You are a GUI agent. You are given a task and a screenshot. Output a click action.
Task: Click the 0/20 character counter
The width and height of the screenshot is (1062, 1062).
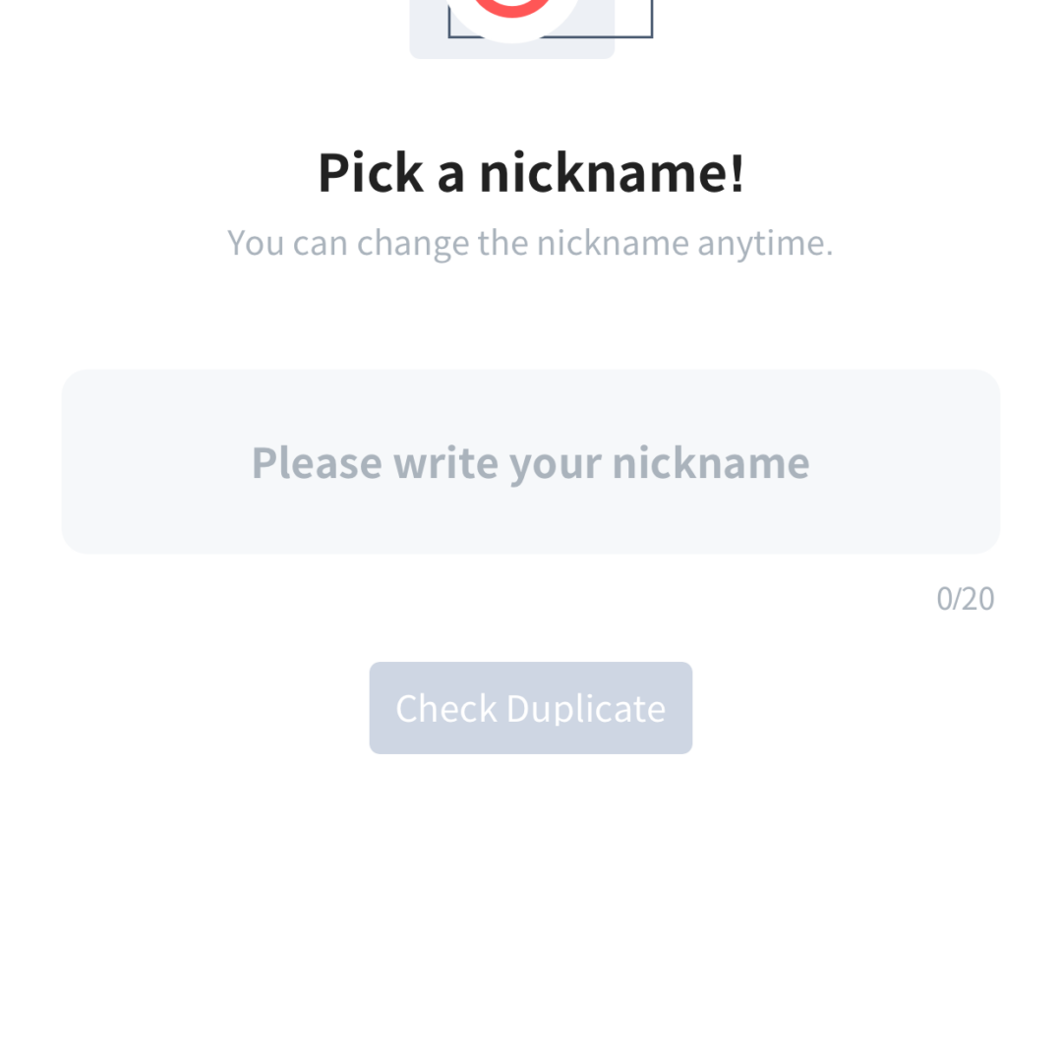click(x=965, y=598)
